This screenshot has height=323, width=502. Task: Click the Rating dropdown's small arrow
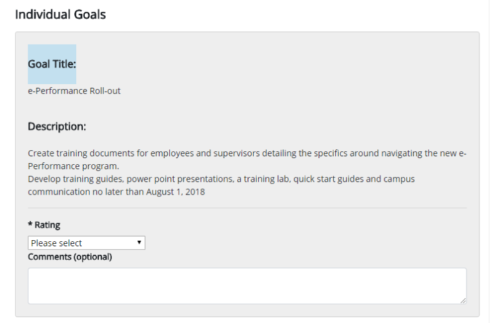coord(141,243)
